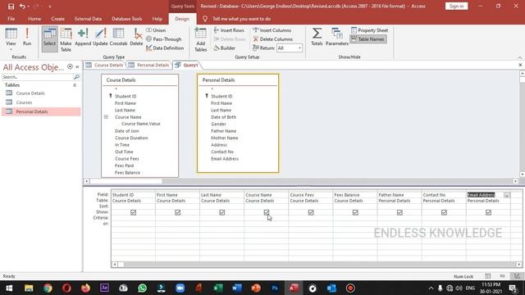Click Union query option

pyautogui.click(x=156, y=30)
